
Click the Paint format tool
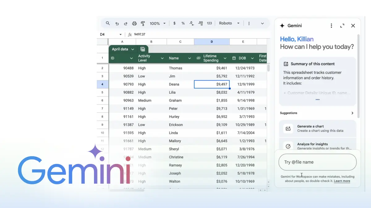(x=143, y=23)
